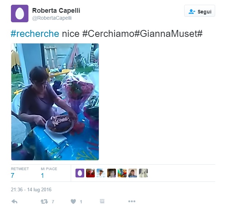Click Roberta Capelli's purple egg avatar
Screen dimensions: 225x211
[x=20, y=14]
